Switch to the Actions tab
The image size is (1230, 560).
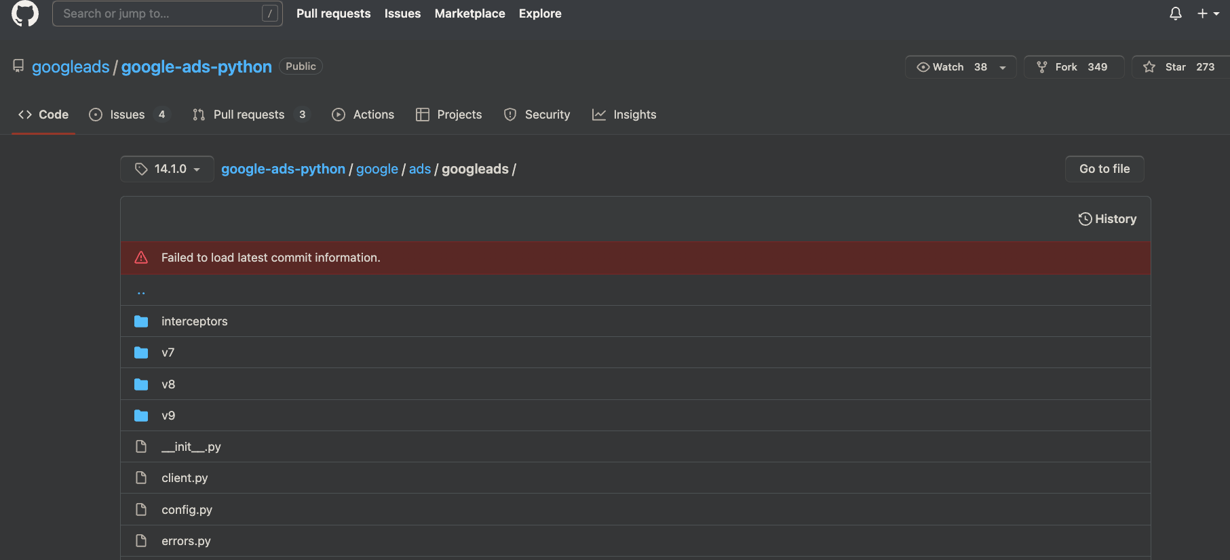point(363,115)
